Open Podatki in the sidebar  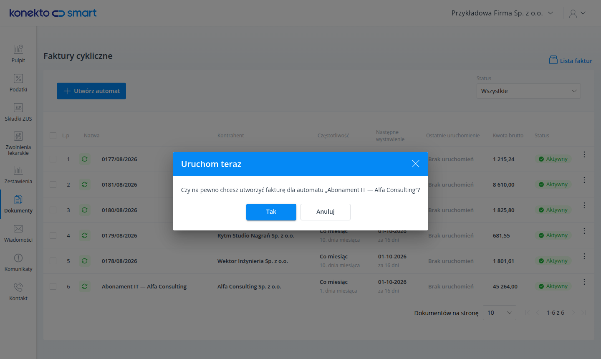[18, 83]
